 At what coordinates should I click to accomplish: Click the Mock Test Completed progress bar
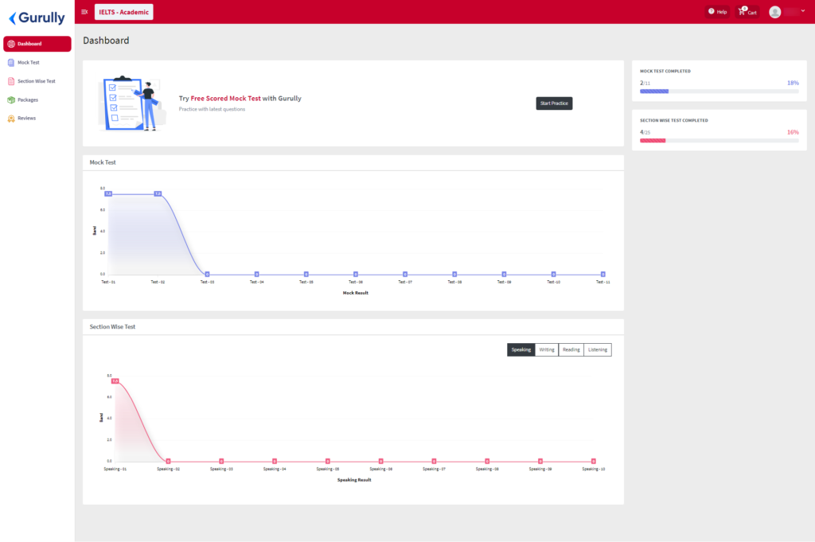click(x=719, y=92)
